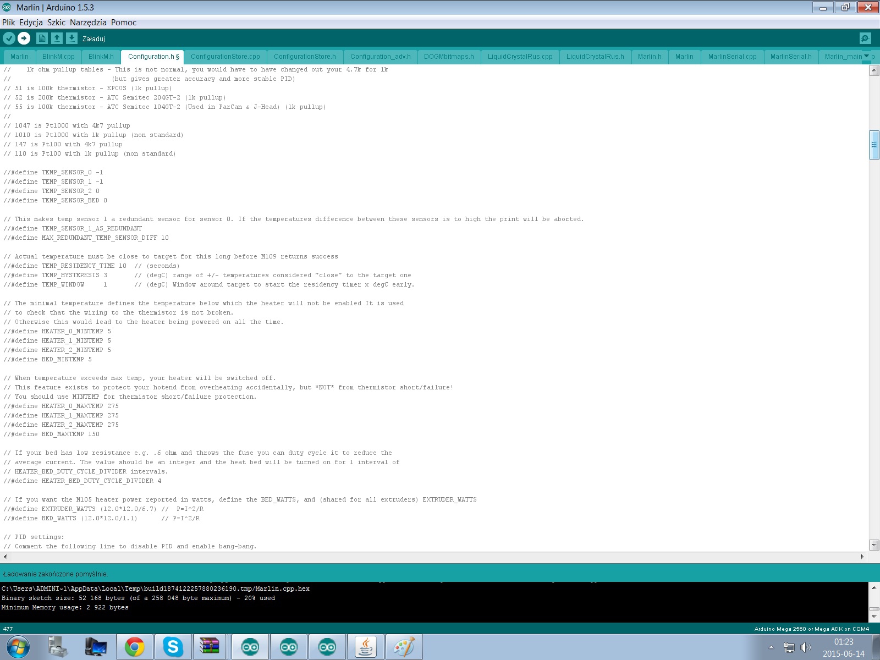
Task: Open the network tray icon
Action: tap(789, 647)
